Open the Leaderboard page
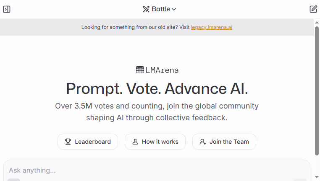 (88, 142)
